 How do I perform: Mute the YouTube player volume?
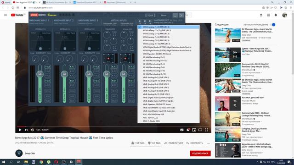[x=32, y=130]
